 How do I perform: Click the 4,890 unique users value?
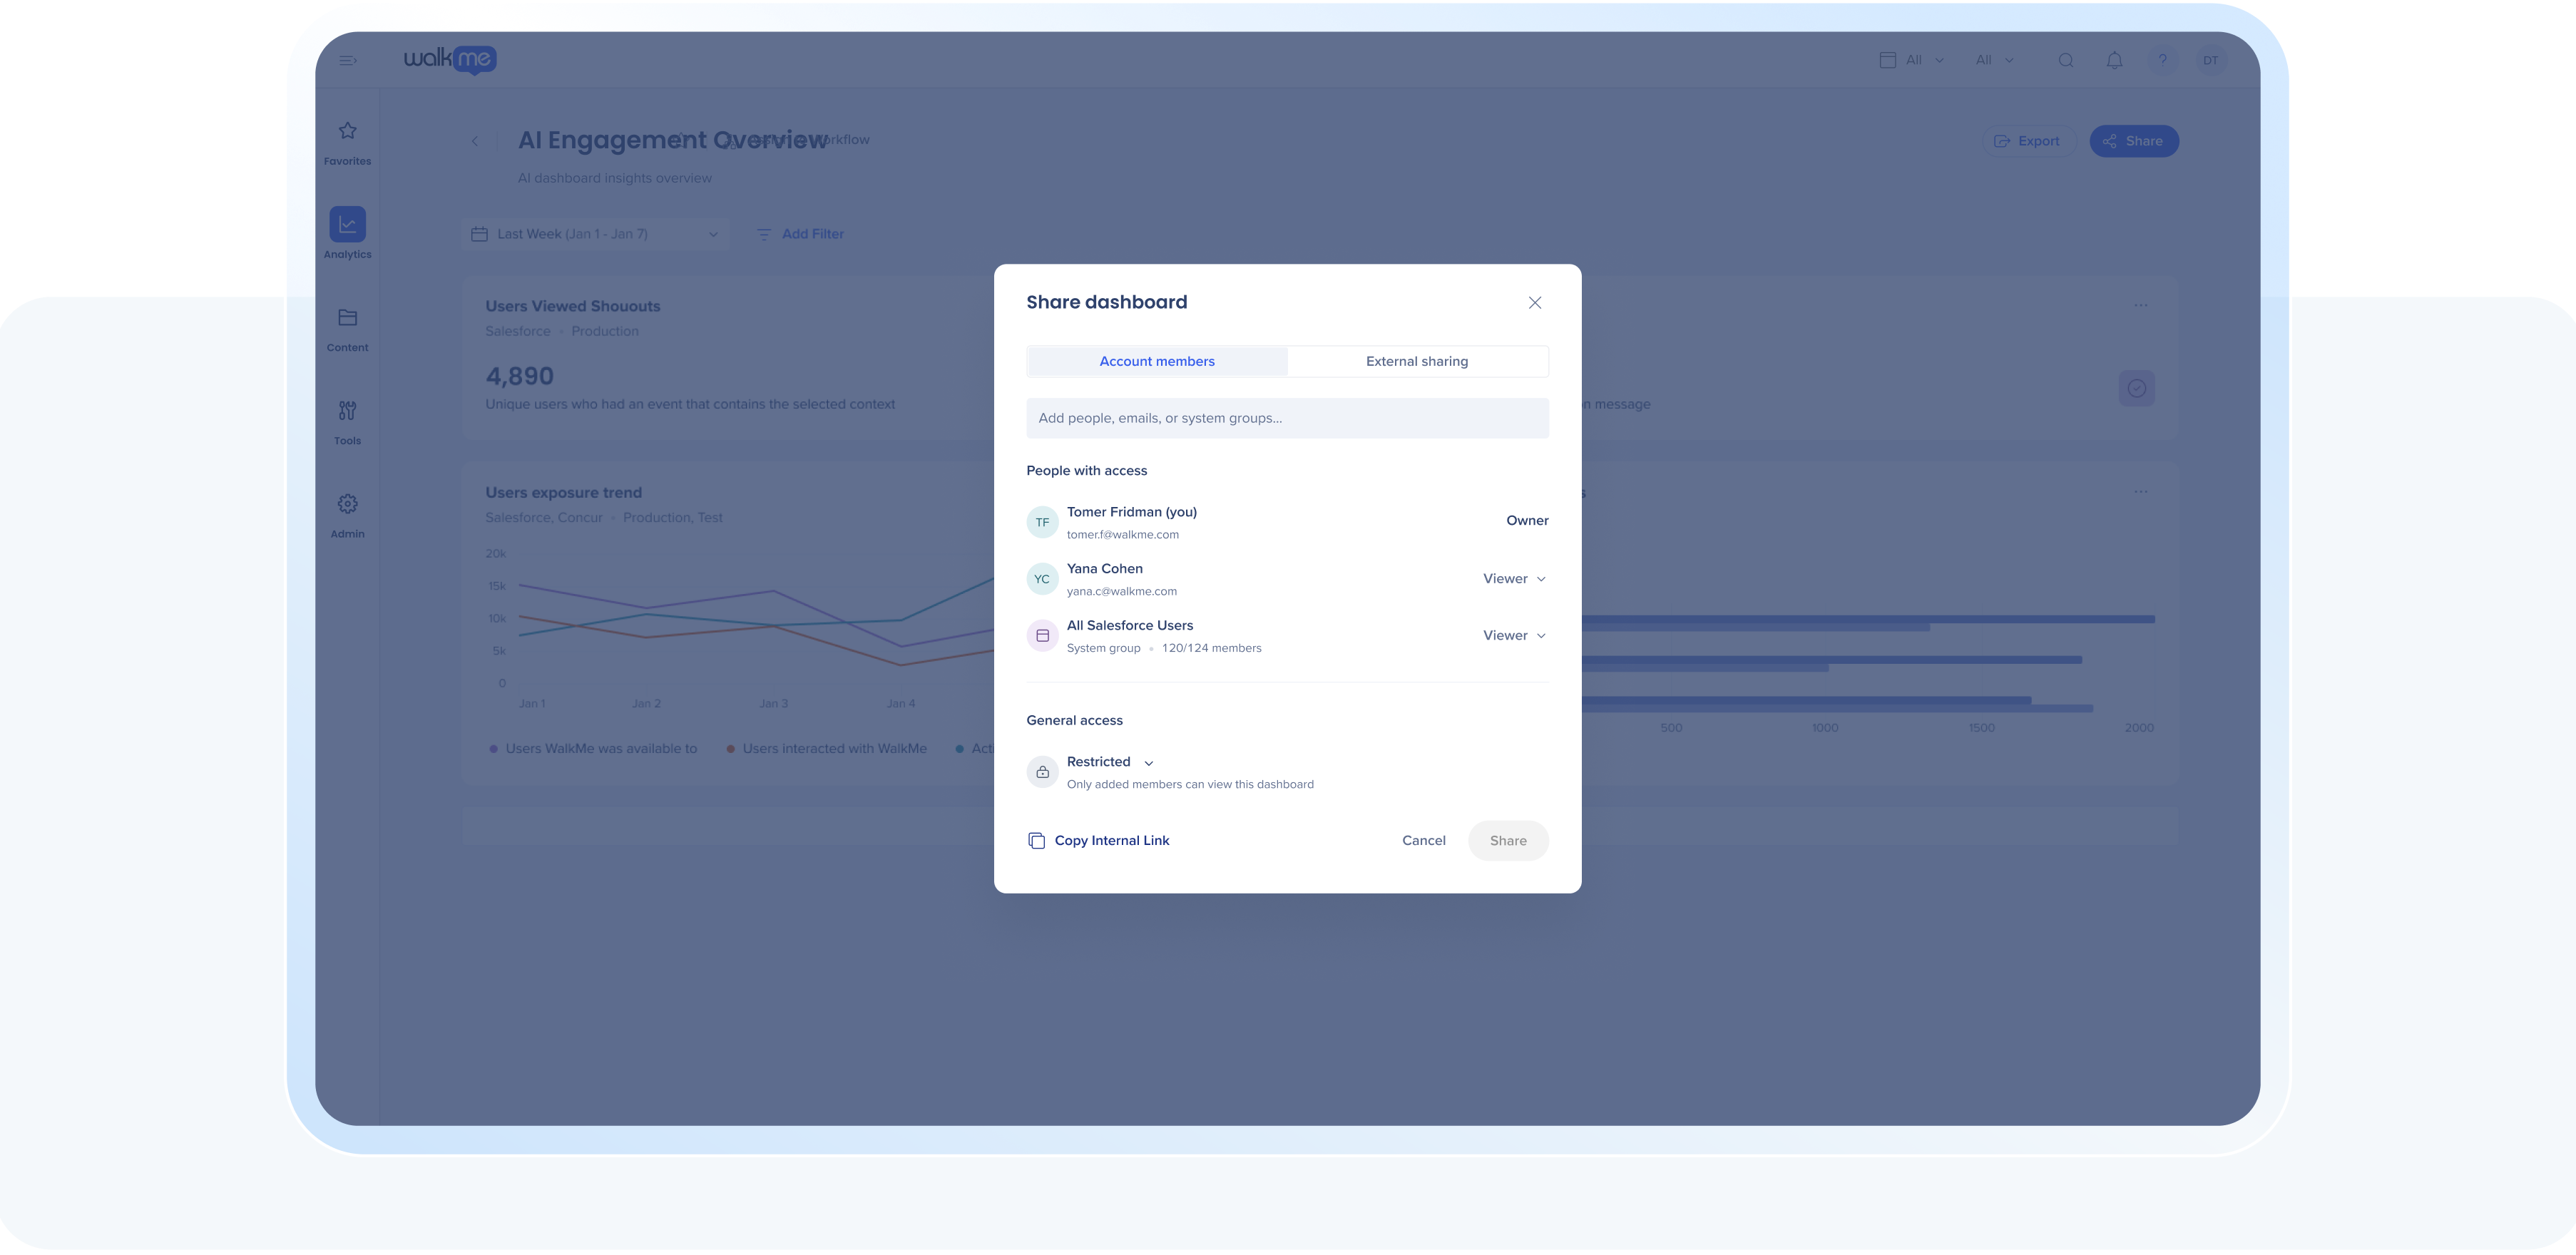pyautogui.click(x=519, y=377)
